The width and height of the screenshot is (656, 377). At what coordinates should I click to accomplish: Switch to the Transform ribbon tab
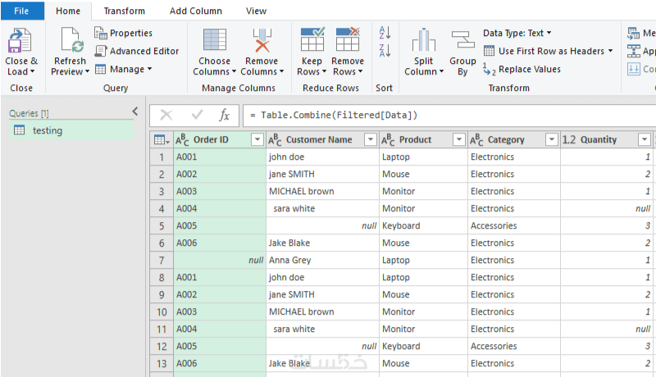click(x=125, y=11)
